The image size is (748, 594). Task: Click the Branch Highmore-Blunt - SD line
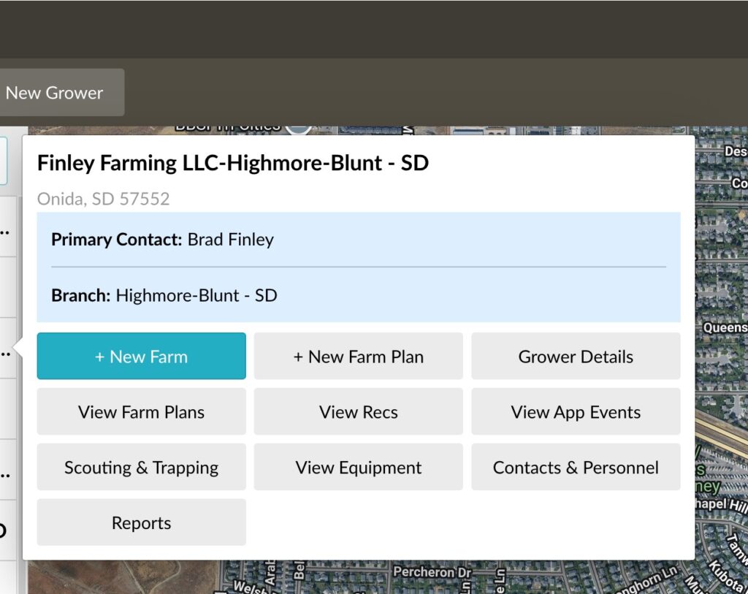click(x=164, y=296)
